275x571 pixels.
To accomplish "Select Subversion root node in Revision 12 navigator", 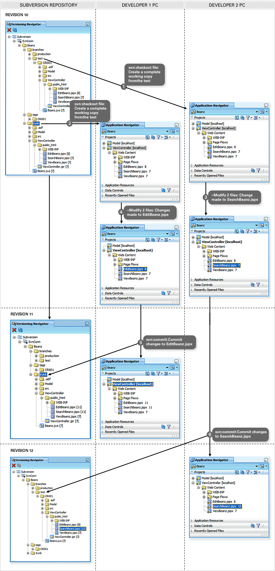I will tap(28, 472).
